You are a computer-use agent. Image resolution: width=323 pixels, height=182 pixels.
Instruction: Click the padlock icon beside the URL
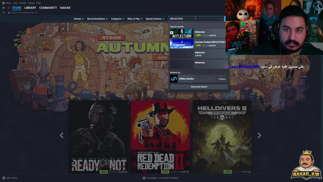point(9,13)
